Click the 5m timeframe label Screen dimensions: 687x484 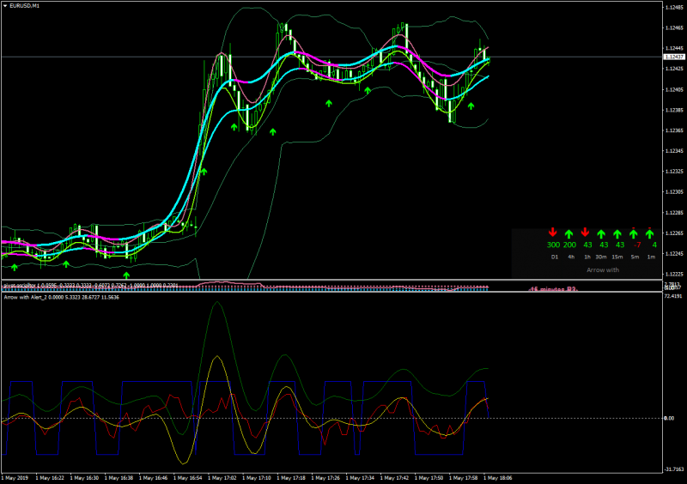635,257
